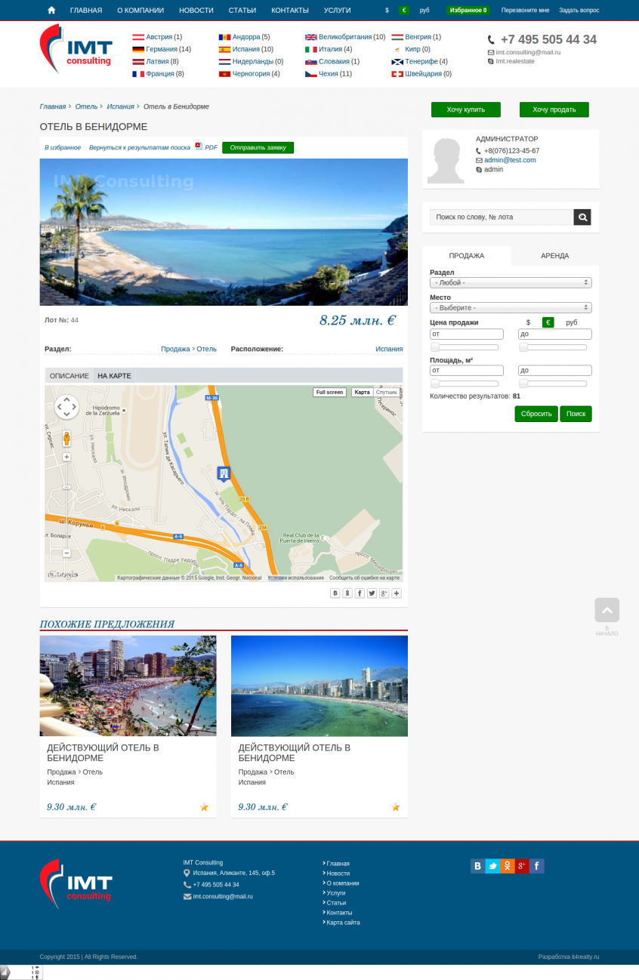The height and width of the screenshot is (980, 639).
Task: Click the PDF export icon
Action: (199, 146)
